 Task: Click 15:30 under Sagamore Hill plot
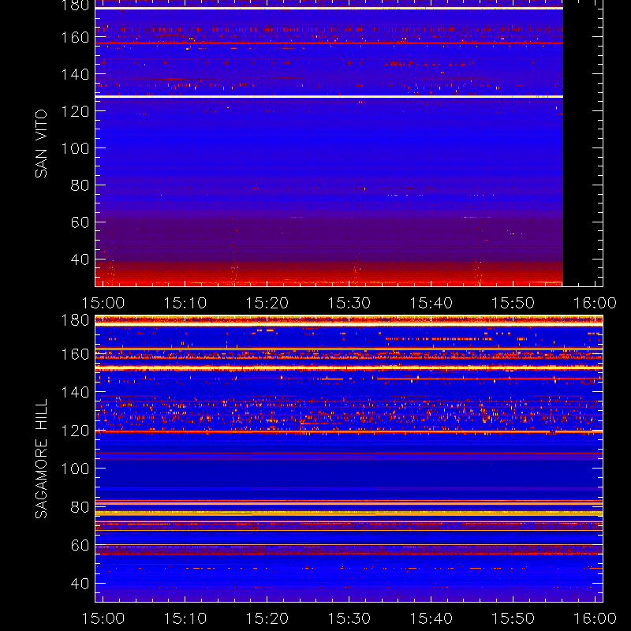349,618
